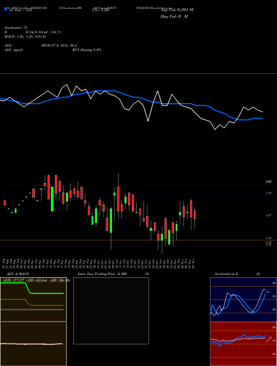Screen dimensions: 277x366
Task: Click the 1.38 price axis label
Action: point(269,193)
